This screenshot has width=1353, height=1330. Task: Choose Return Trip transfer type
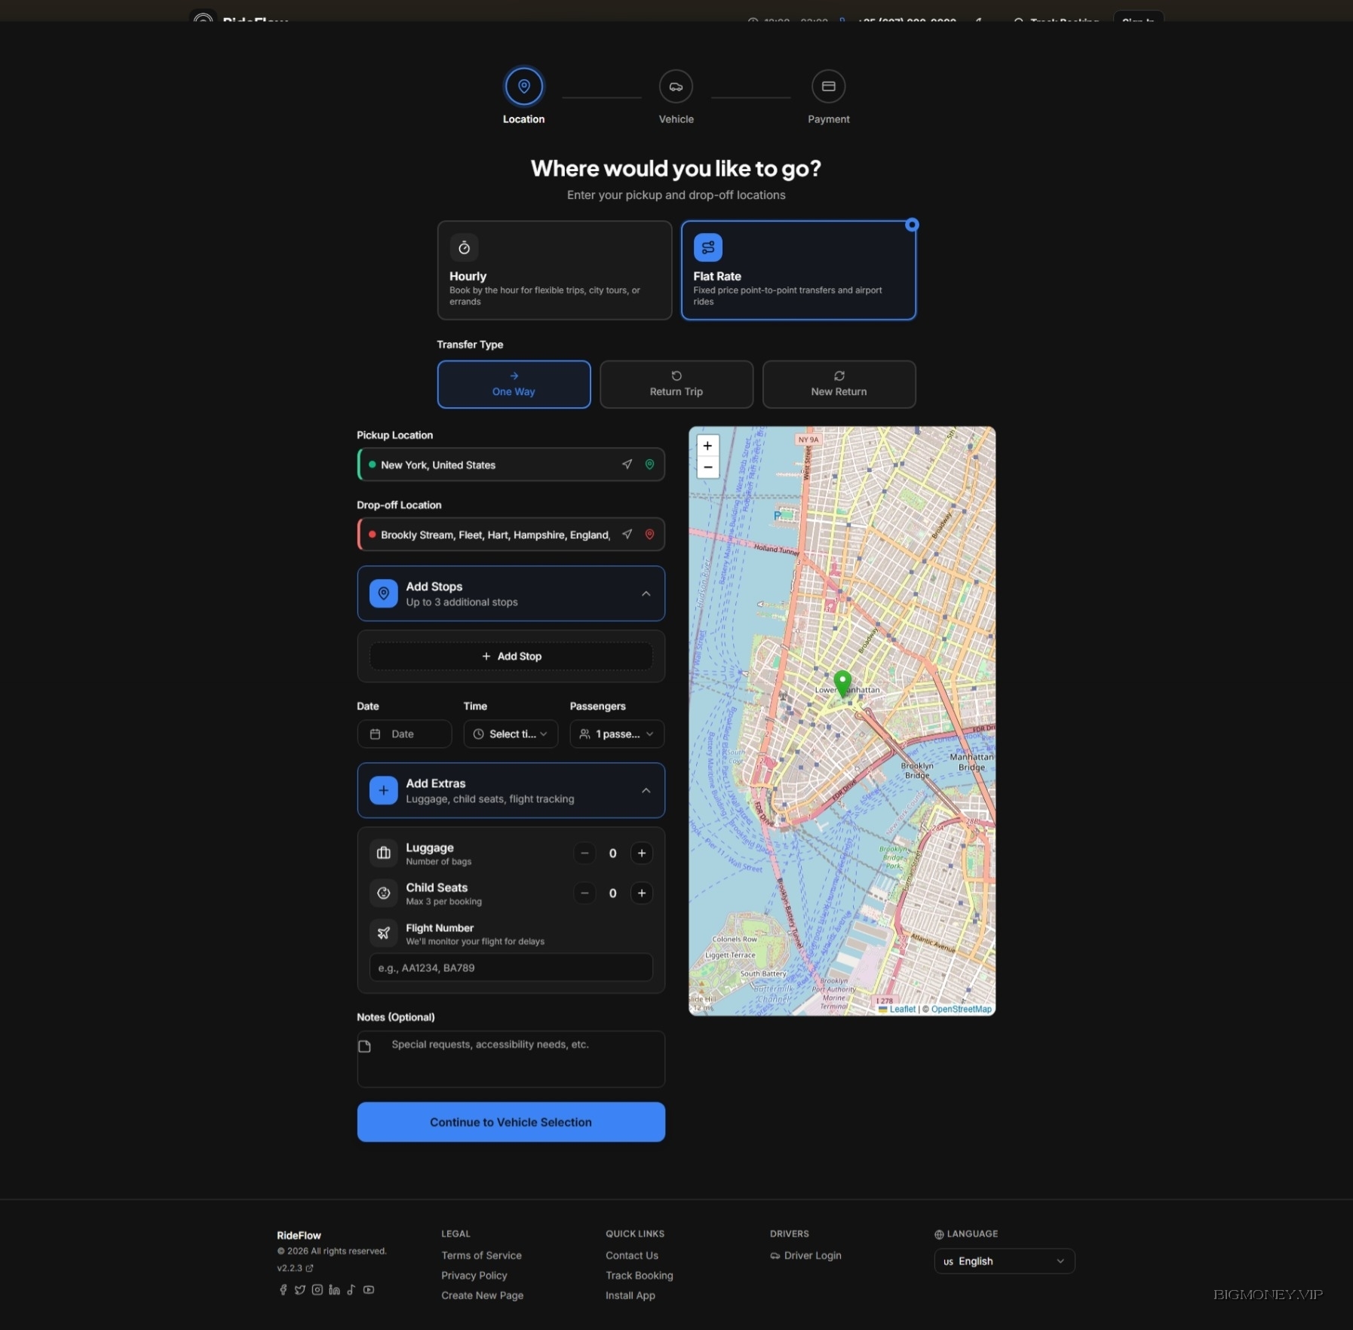[676, 385]
